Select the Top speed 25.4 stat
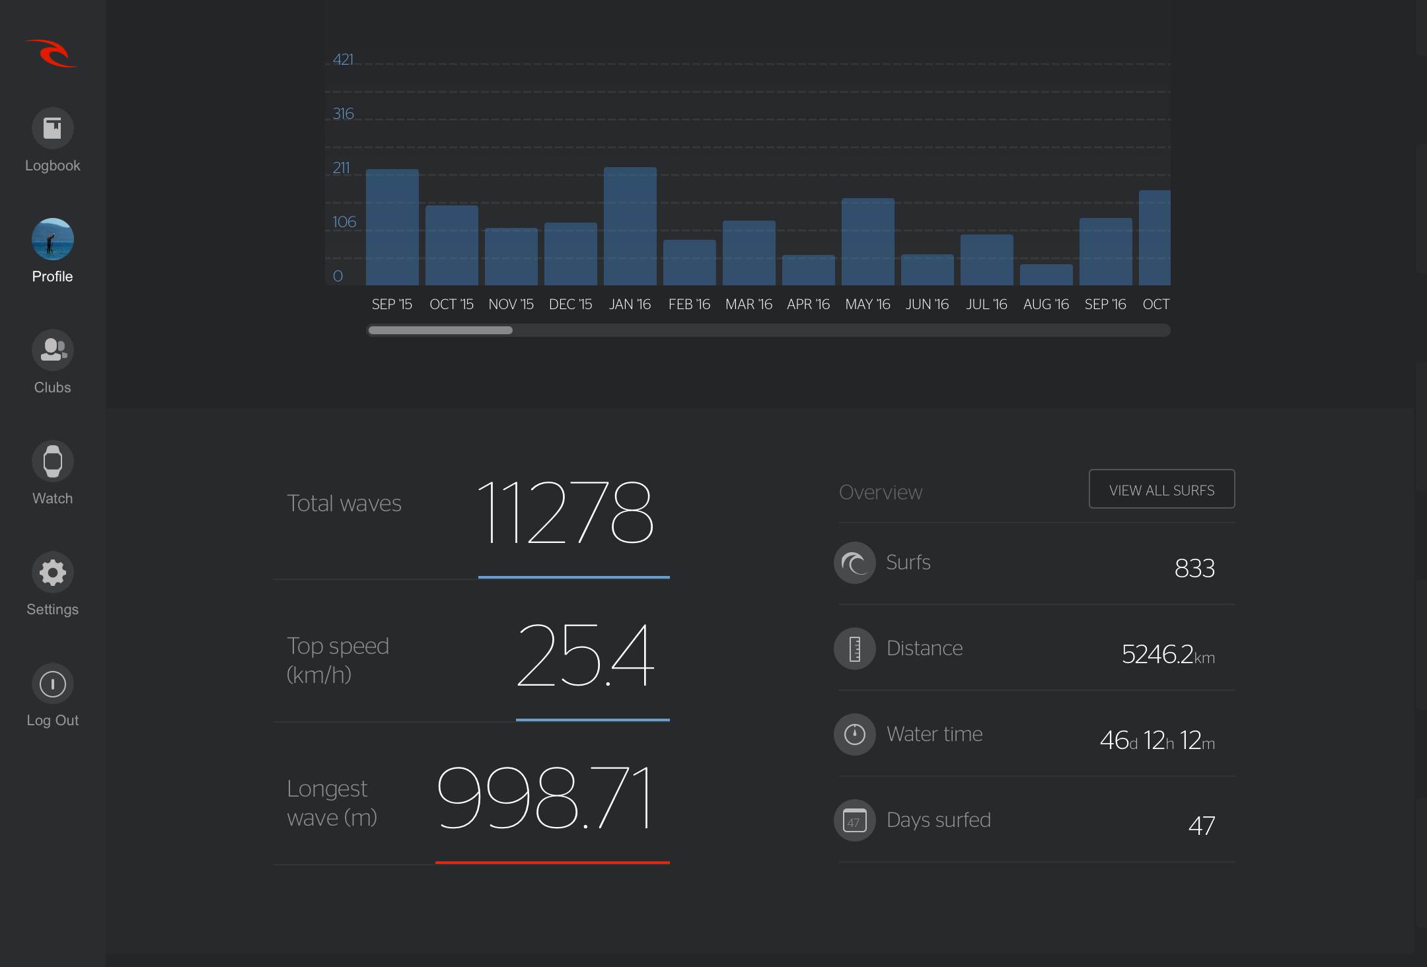The width and height of the screenshot is (1427, 967). pyautogui.click(x=585, y=655)
